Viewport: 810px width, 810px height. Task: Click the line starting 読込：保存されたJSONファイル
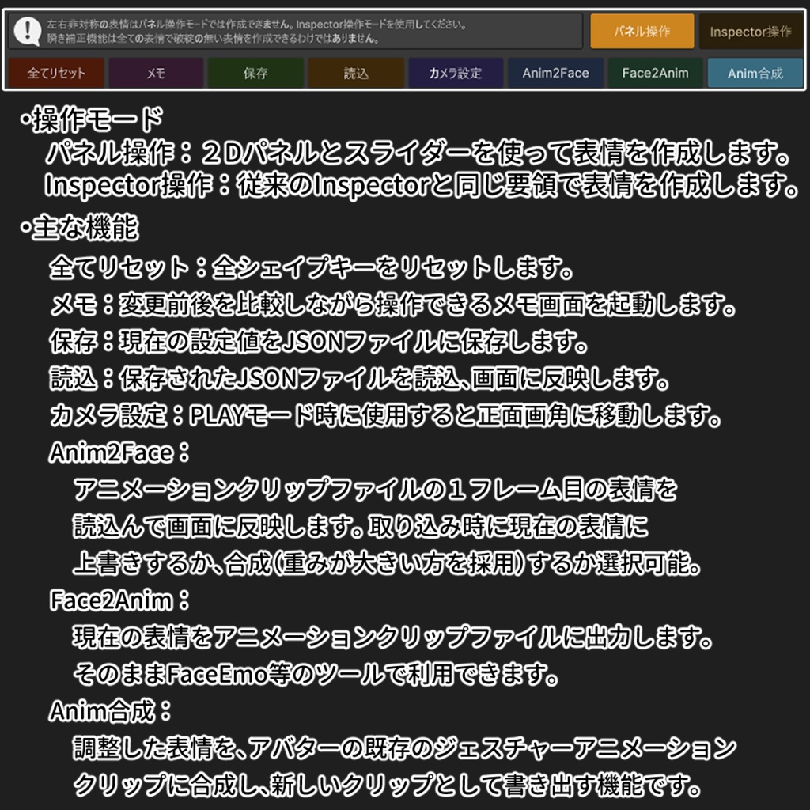coord(360,379)
